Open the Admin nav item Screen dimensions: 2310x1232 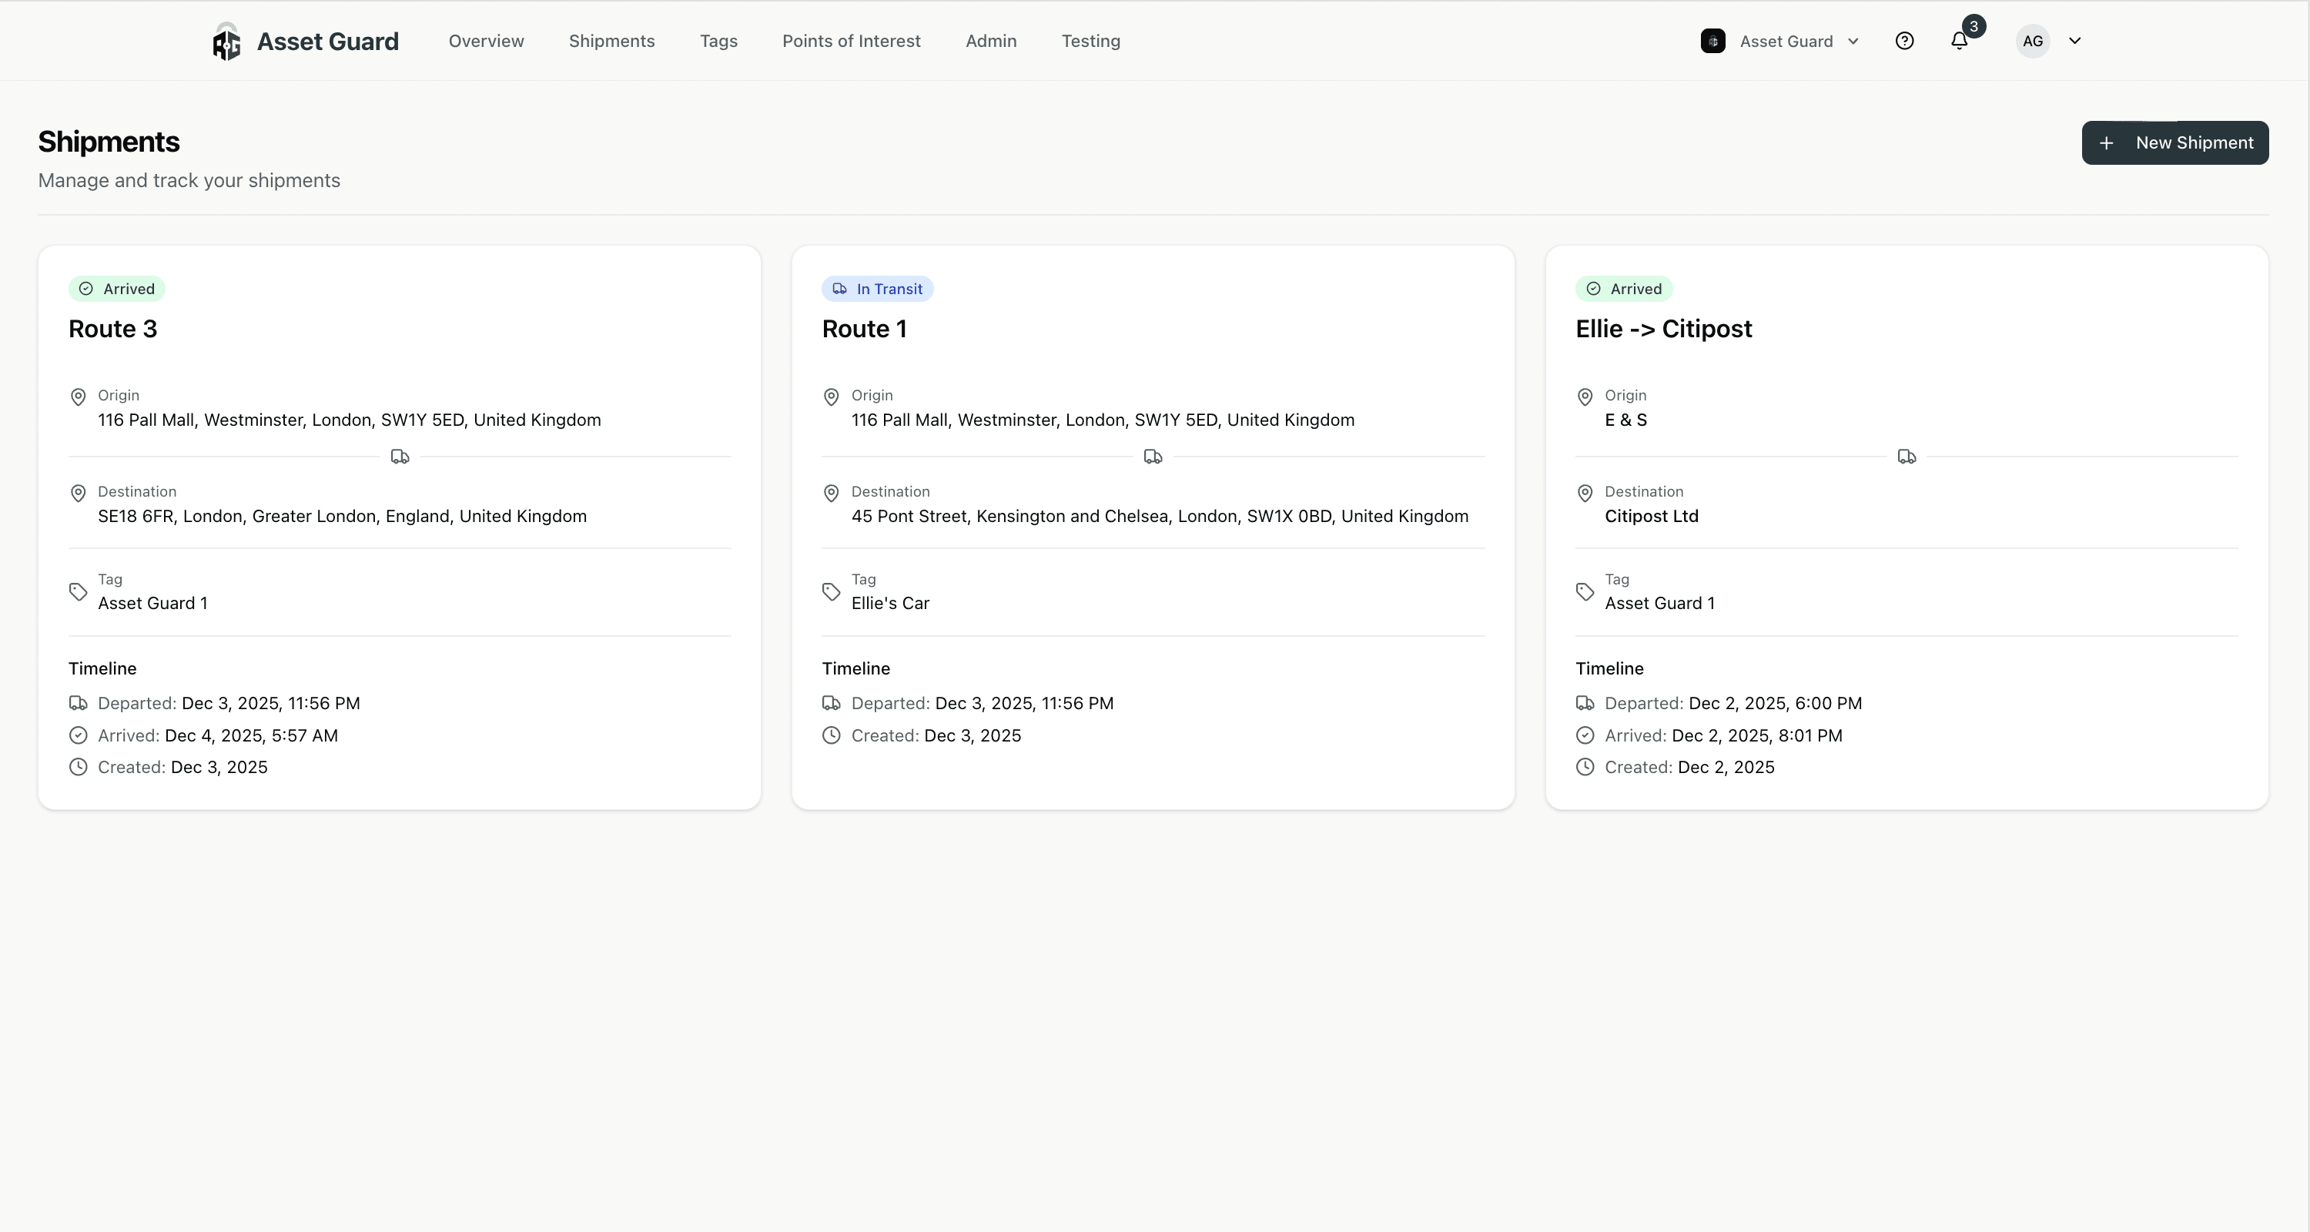991,42
